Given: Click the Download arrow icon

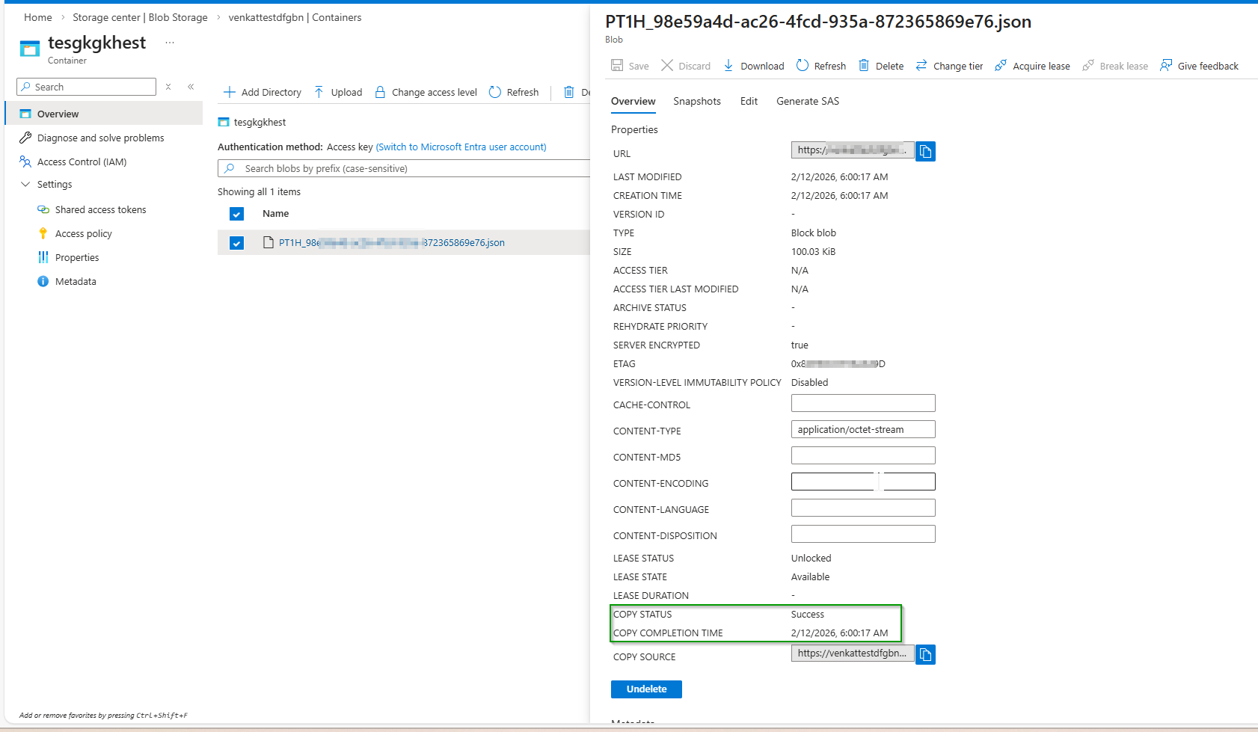Looking at the screenshot, I should (x=728, y=66).
